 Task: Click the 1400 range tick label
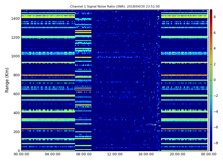[16, 19]
